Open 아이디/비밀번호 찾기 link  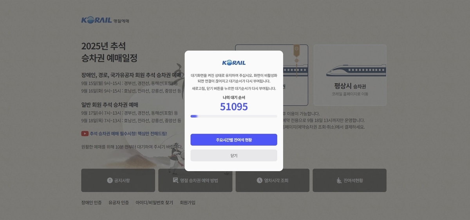[154, 203]
